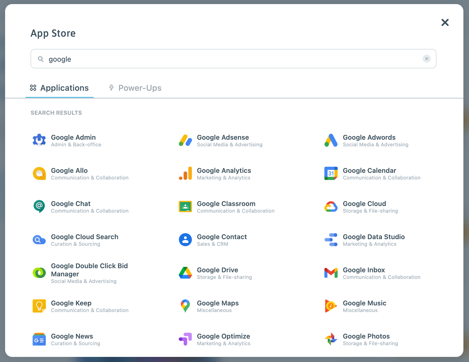
Task: Click the Google Optimize title
Action: coord(223,336)
